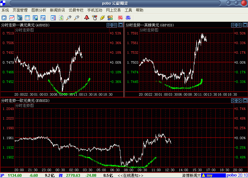Click the hand pointer selection icon
This screenshot has height=178, width=248.
[95, 18]
